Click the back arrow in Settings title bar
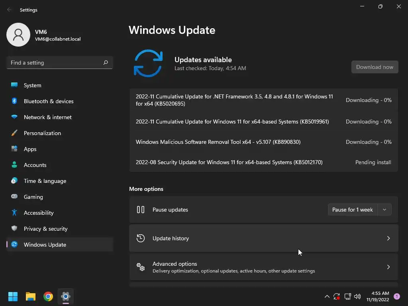Viewport: 408px width, 306px height. (x=10, y=10)
